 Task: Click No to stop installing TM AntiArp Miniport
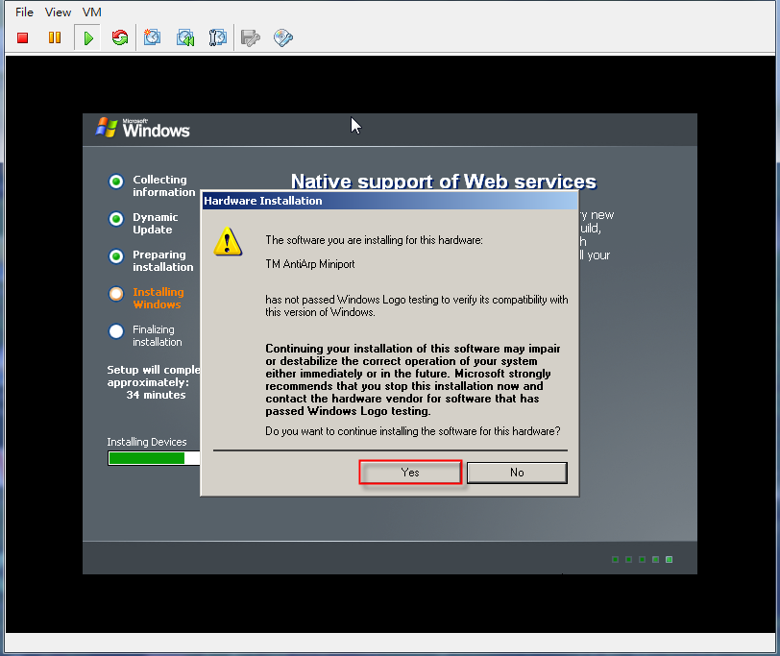[517, 472]
